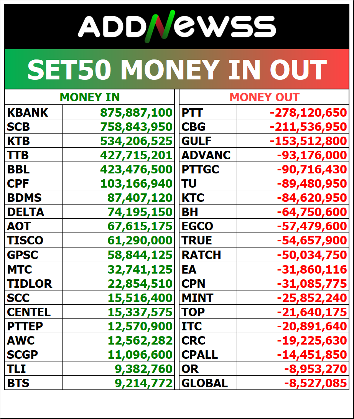Click the ADDNEWSS logo
354x419 pixels.
tap(177, 27)
